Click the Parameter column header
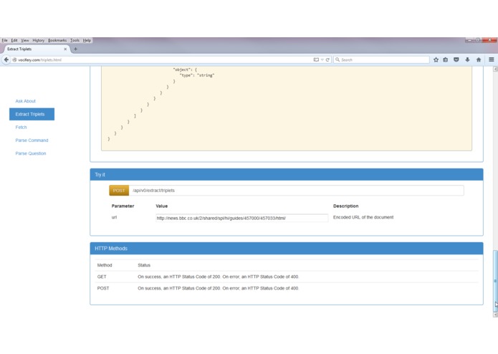 coord(123,206)
